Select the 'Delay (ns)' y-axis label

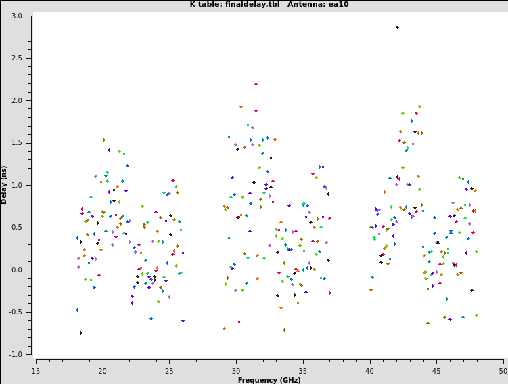pyautogui.click(x=5, y=184)
